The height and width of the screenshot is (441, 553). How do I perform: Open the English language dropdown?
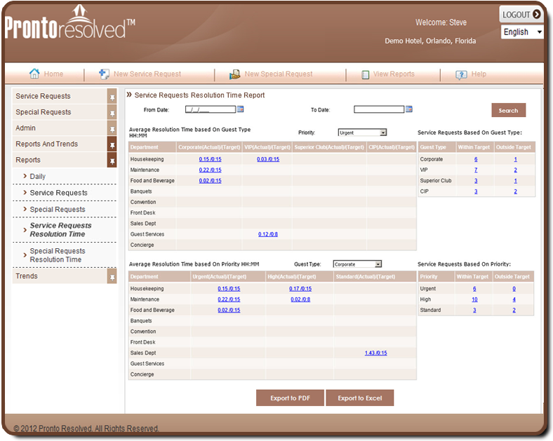(x=522, y=32)
